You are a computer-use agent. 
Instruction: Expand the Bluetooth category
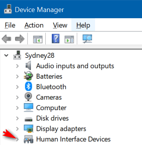(17, 87)
